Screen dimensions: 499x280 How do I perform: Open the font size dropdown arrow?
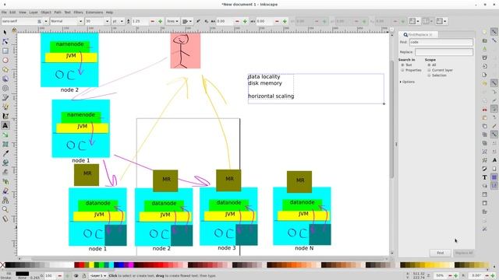[x=108, y=21]
